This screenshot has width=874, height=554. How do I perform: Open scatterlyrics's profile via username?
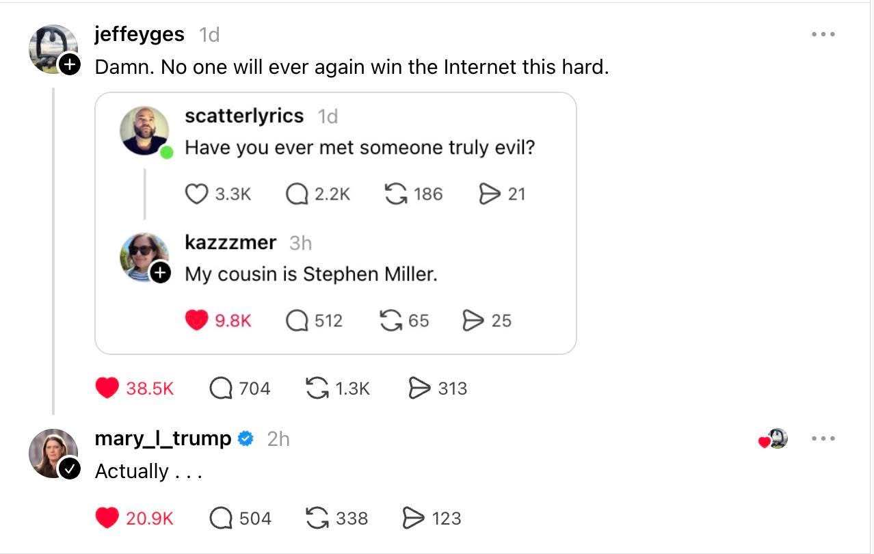point(244,116)
